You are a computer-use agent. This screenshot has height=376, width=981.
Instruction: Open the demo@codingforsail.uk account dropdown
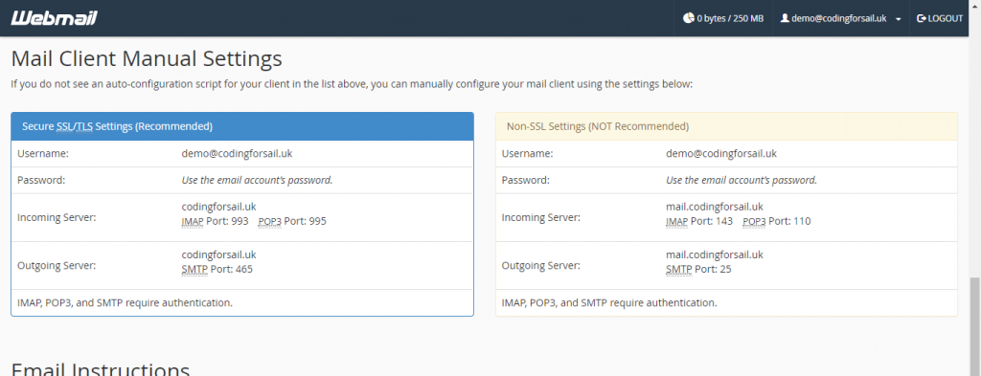[x=841, y=18]
